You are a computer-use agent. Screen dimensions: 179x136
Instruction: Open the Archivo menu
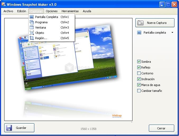8,11
